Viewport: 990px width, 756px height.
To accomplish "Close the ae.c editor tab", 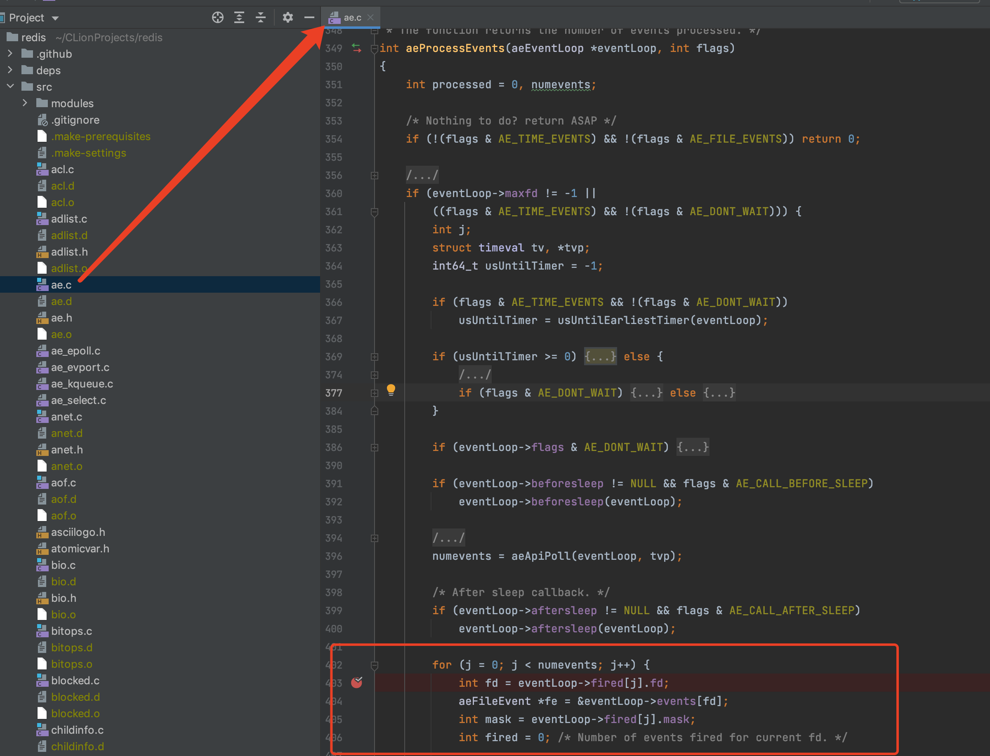I will tap(370, 18).
